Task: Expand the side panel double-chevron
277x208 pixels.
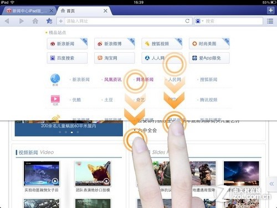Action: (x=271, y=184)
